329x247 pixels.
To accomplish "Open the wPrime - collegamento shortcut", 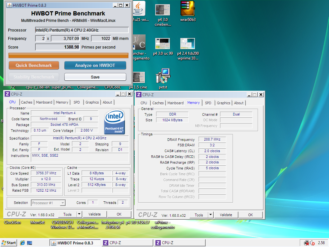I will coord(163,224).
